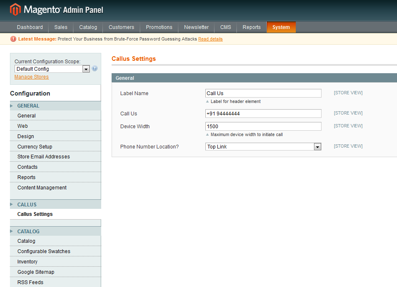The image size is (397, 287).
Task: Open the System menu
Action: [281, 27]
